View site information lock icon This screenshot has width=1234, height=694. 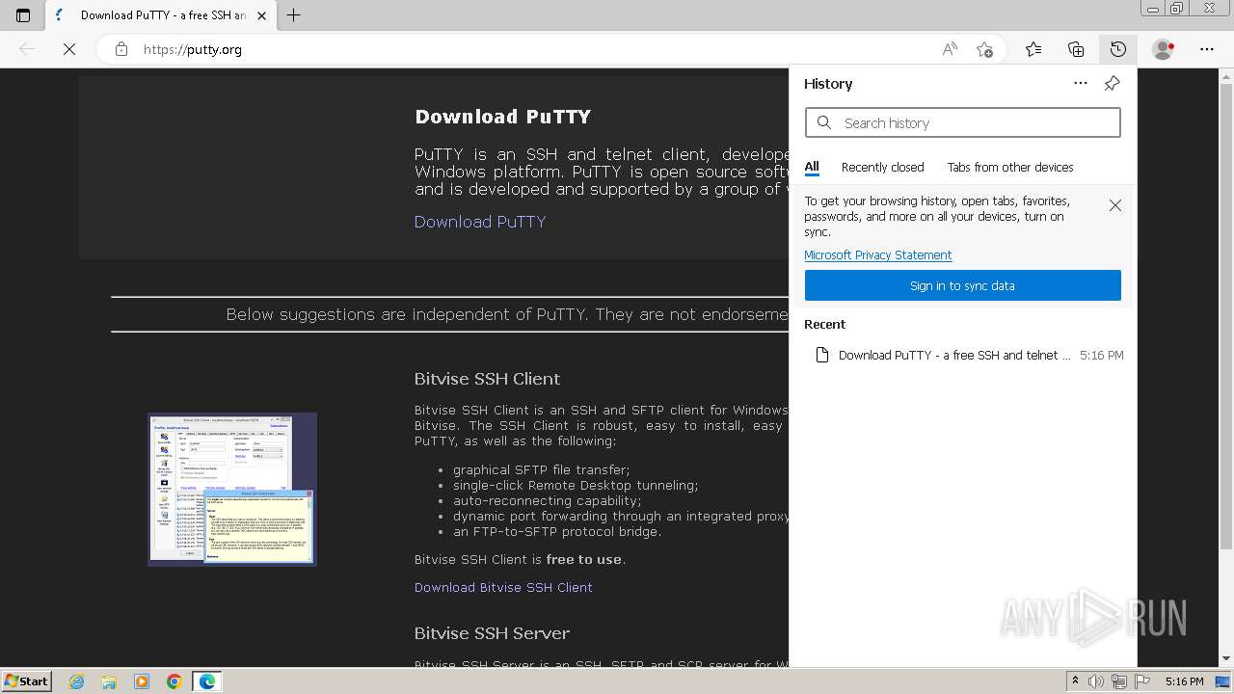[121, 49]
